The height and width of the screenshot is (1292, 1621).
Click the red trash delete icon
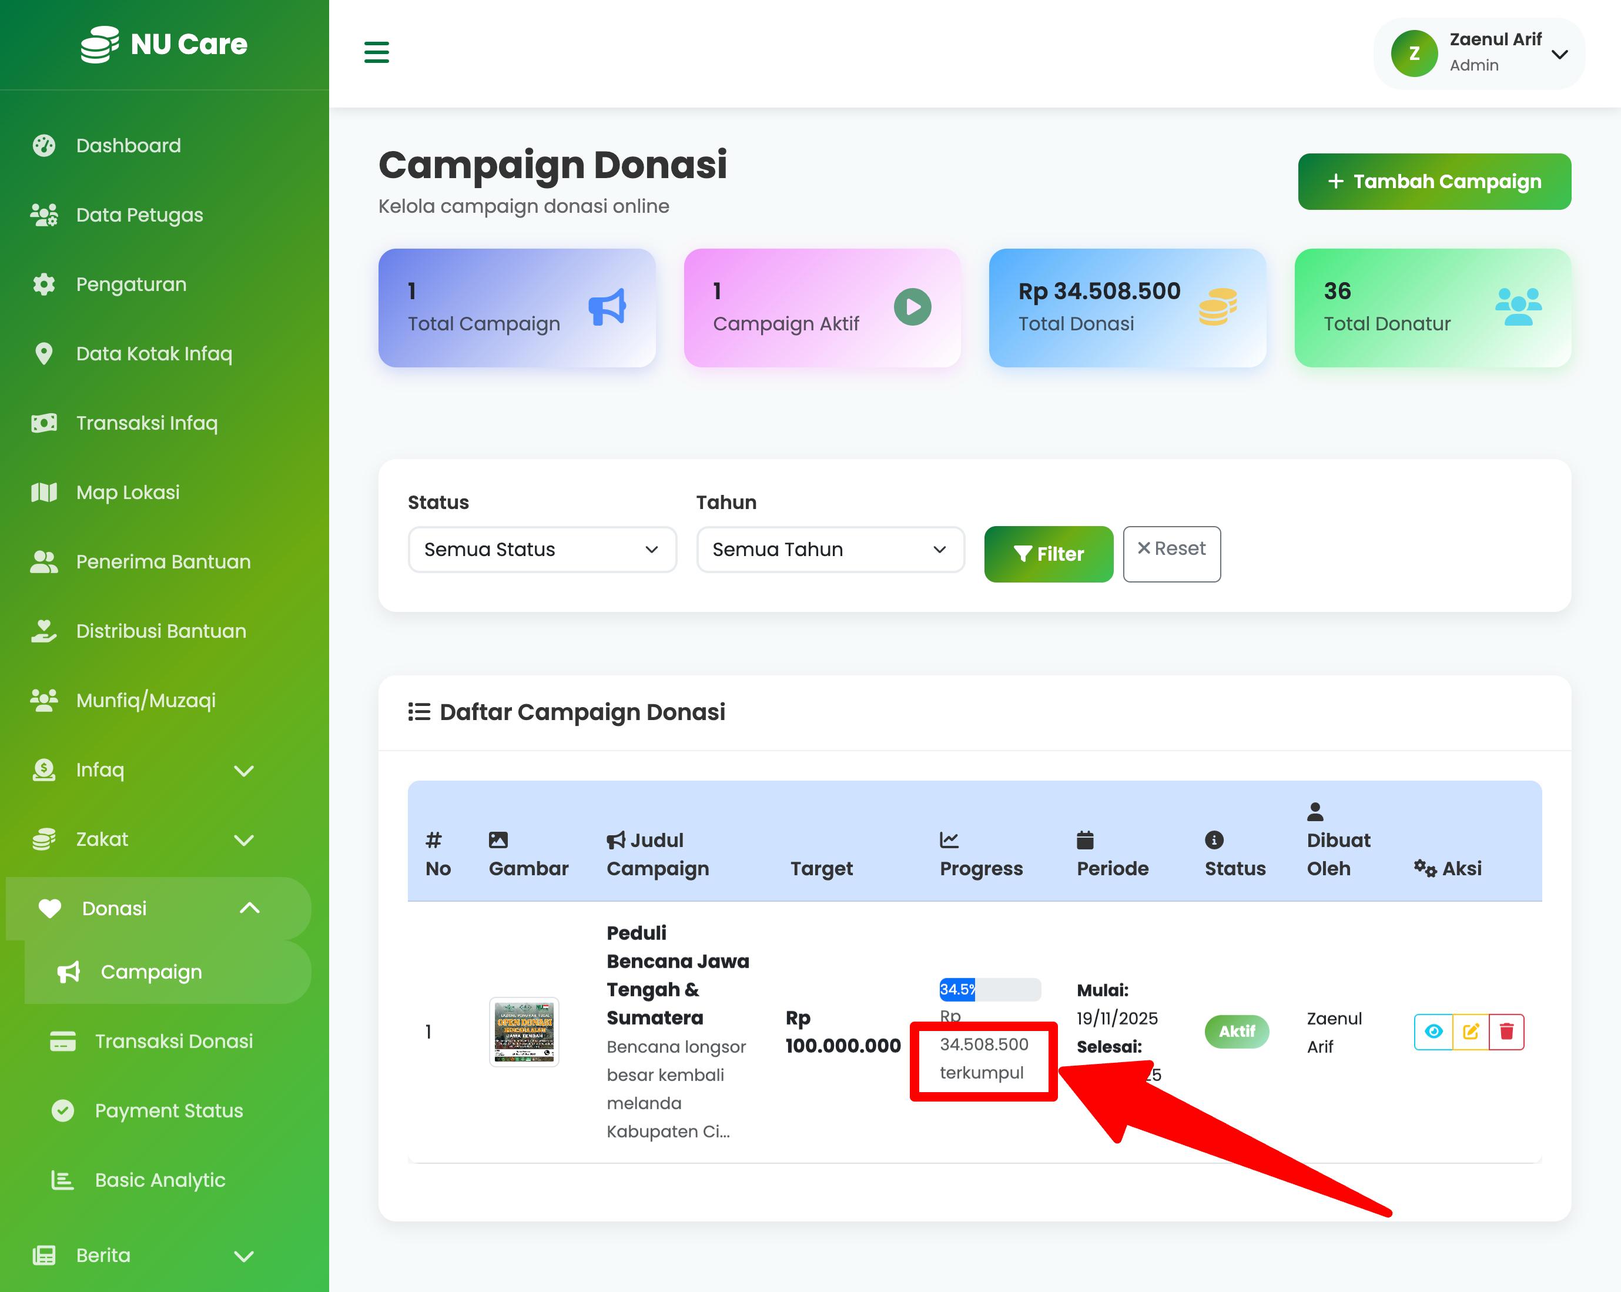pyautogui.click(x=1506, y=1031)
